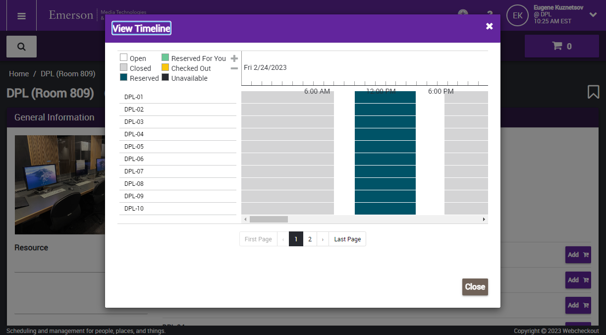Close the View Timeline dialog with X

(x=489, y=26)
